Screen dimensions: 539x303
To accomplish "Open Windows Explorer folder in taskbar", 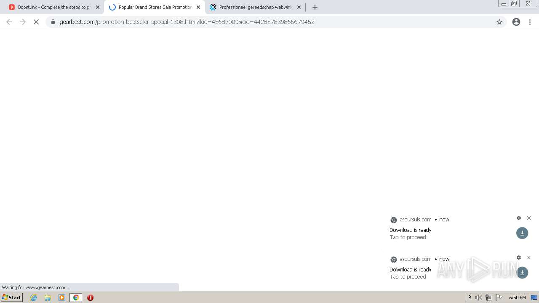I will click(x=48, y=298).
